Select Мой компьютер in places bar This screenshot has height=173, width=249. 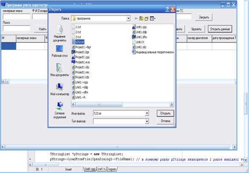coord(60,89)
